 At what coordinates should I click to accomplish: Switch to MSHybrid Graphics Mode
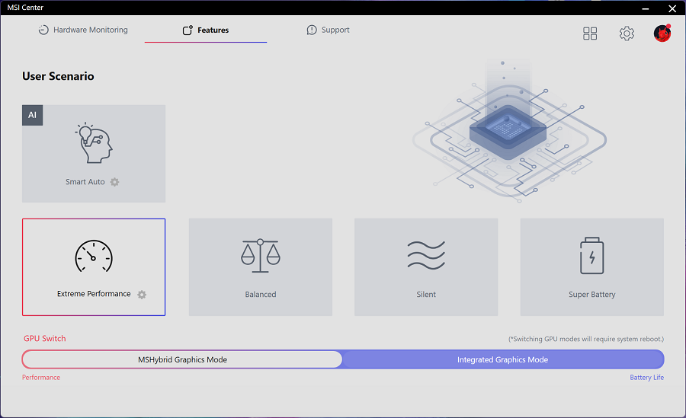[182, 359]
